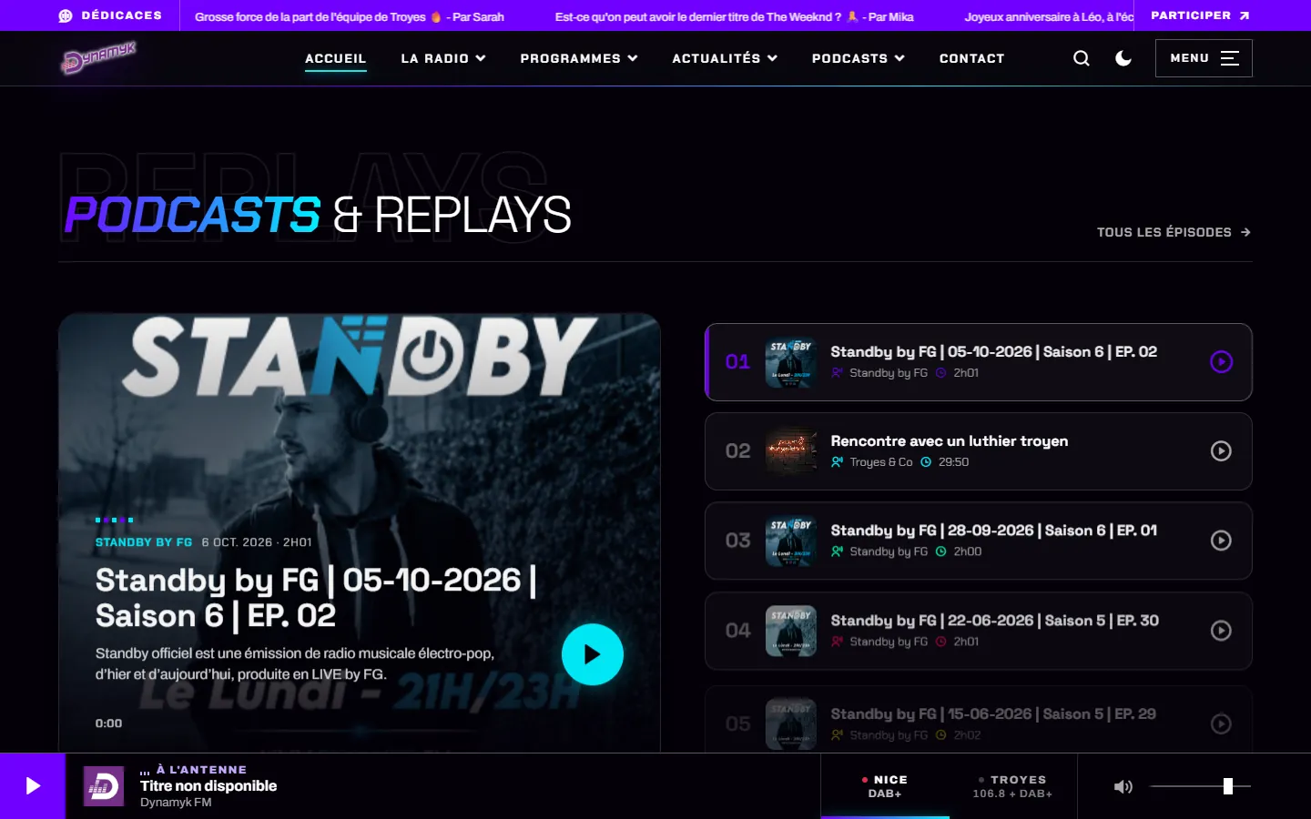Open the Contact menu item
Screen dimensions: 1311x819
pos(971,58)
